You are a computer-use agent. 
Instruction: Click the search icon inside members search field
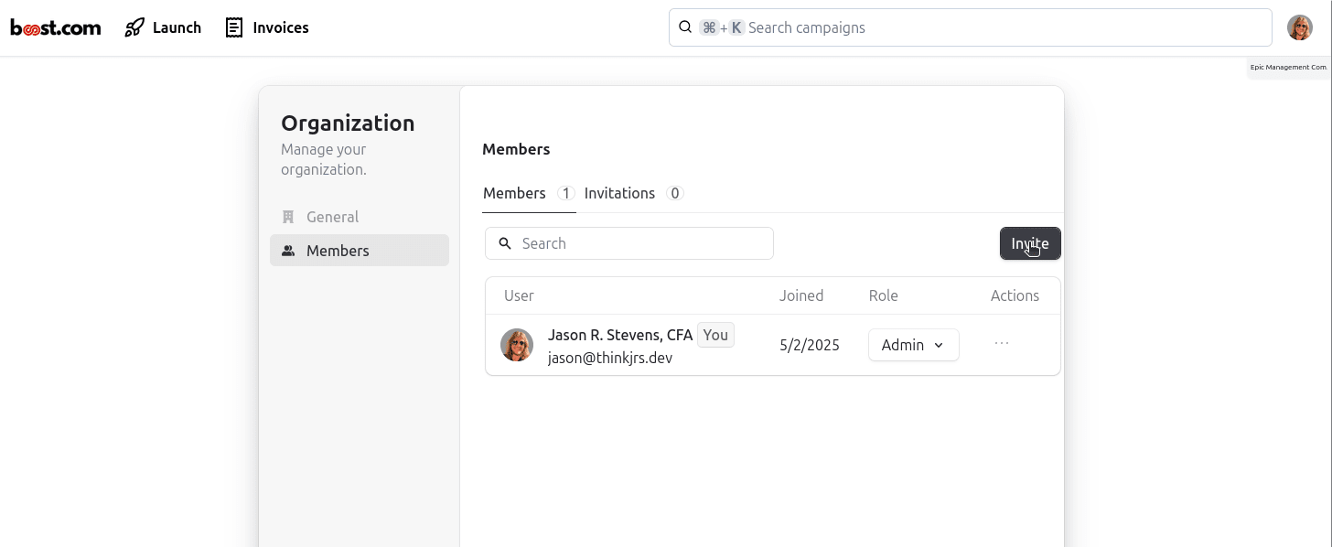point(505,242)
